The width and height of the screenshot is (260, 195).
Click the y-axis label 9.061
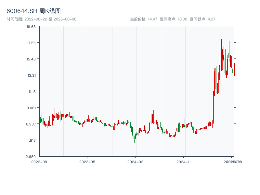click(x=31, y=108)
